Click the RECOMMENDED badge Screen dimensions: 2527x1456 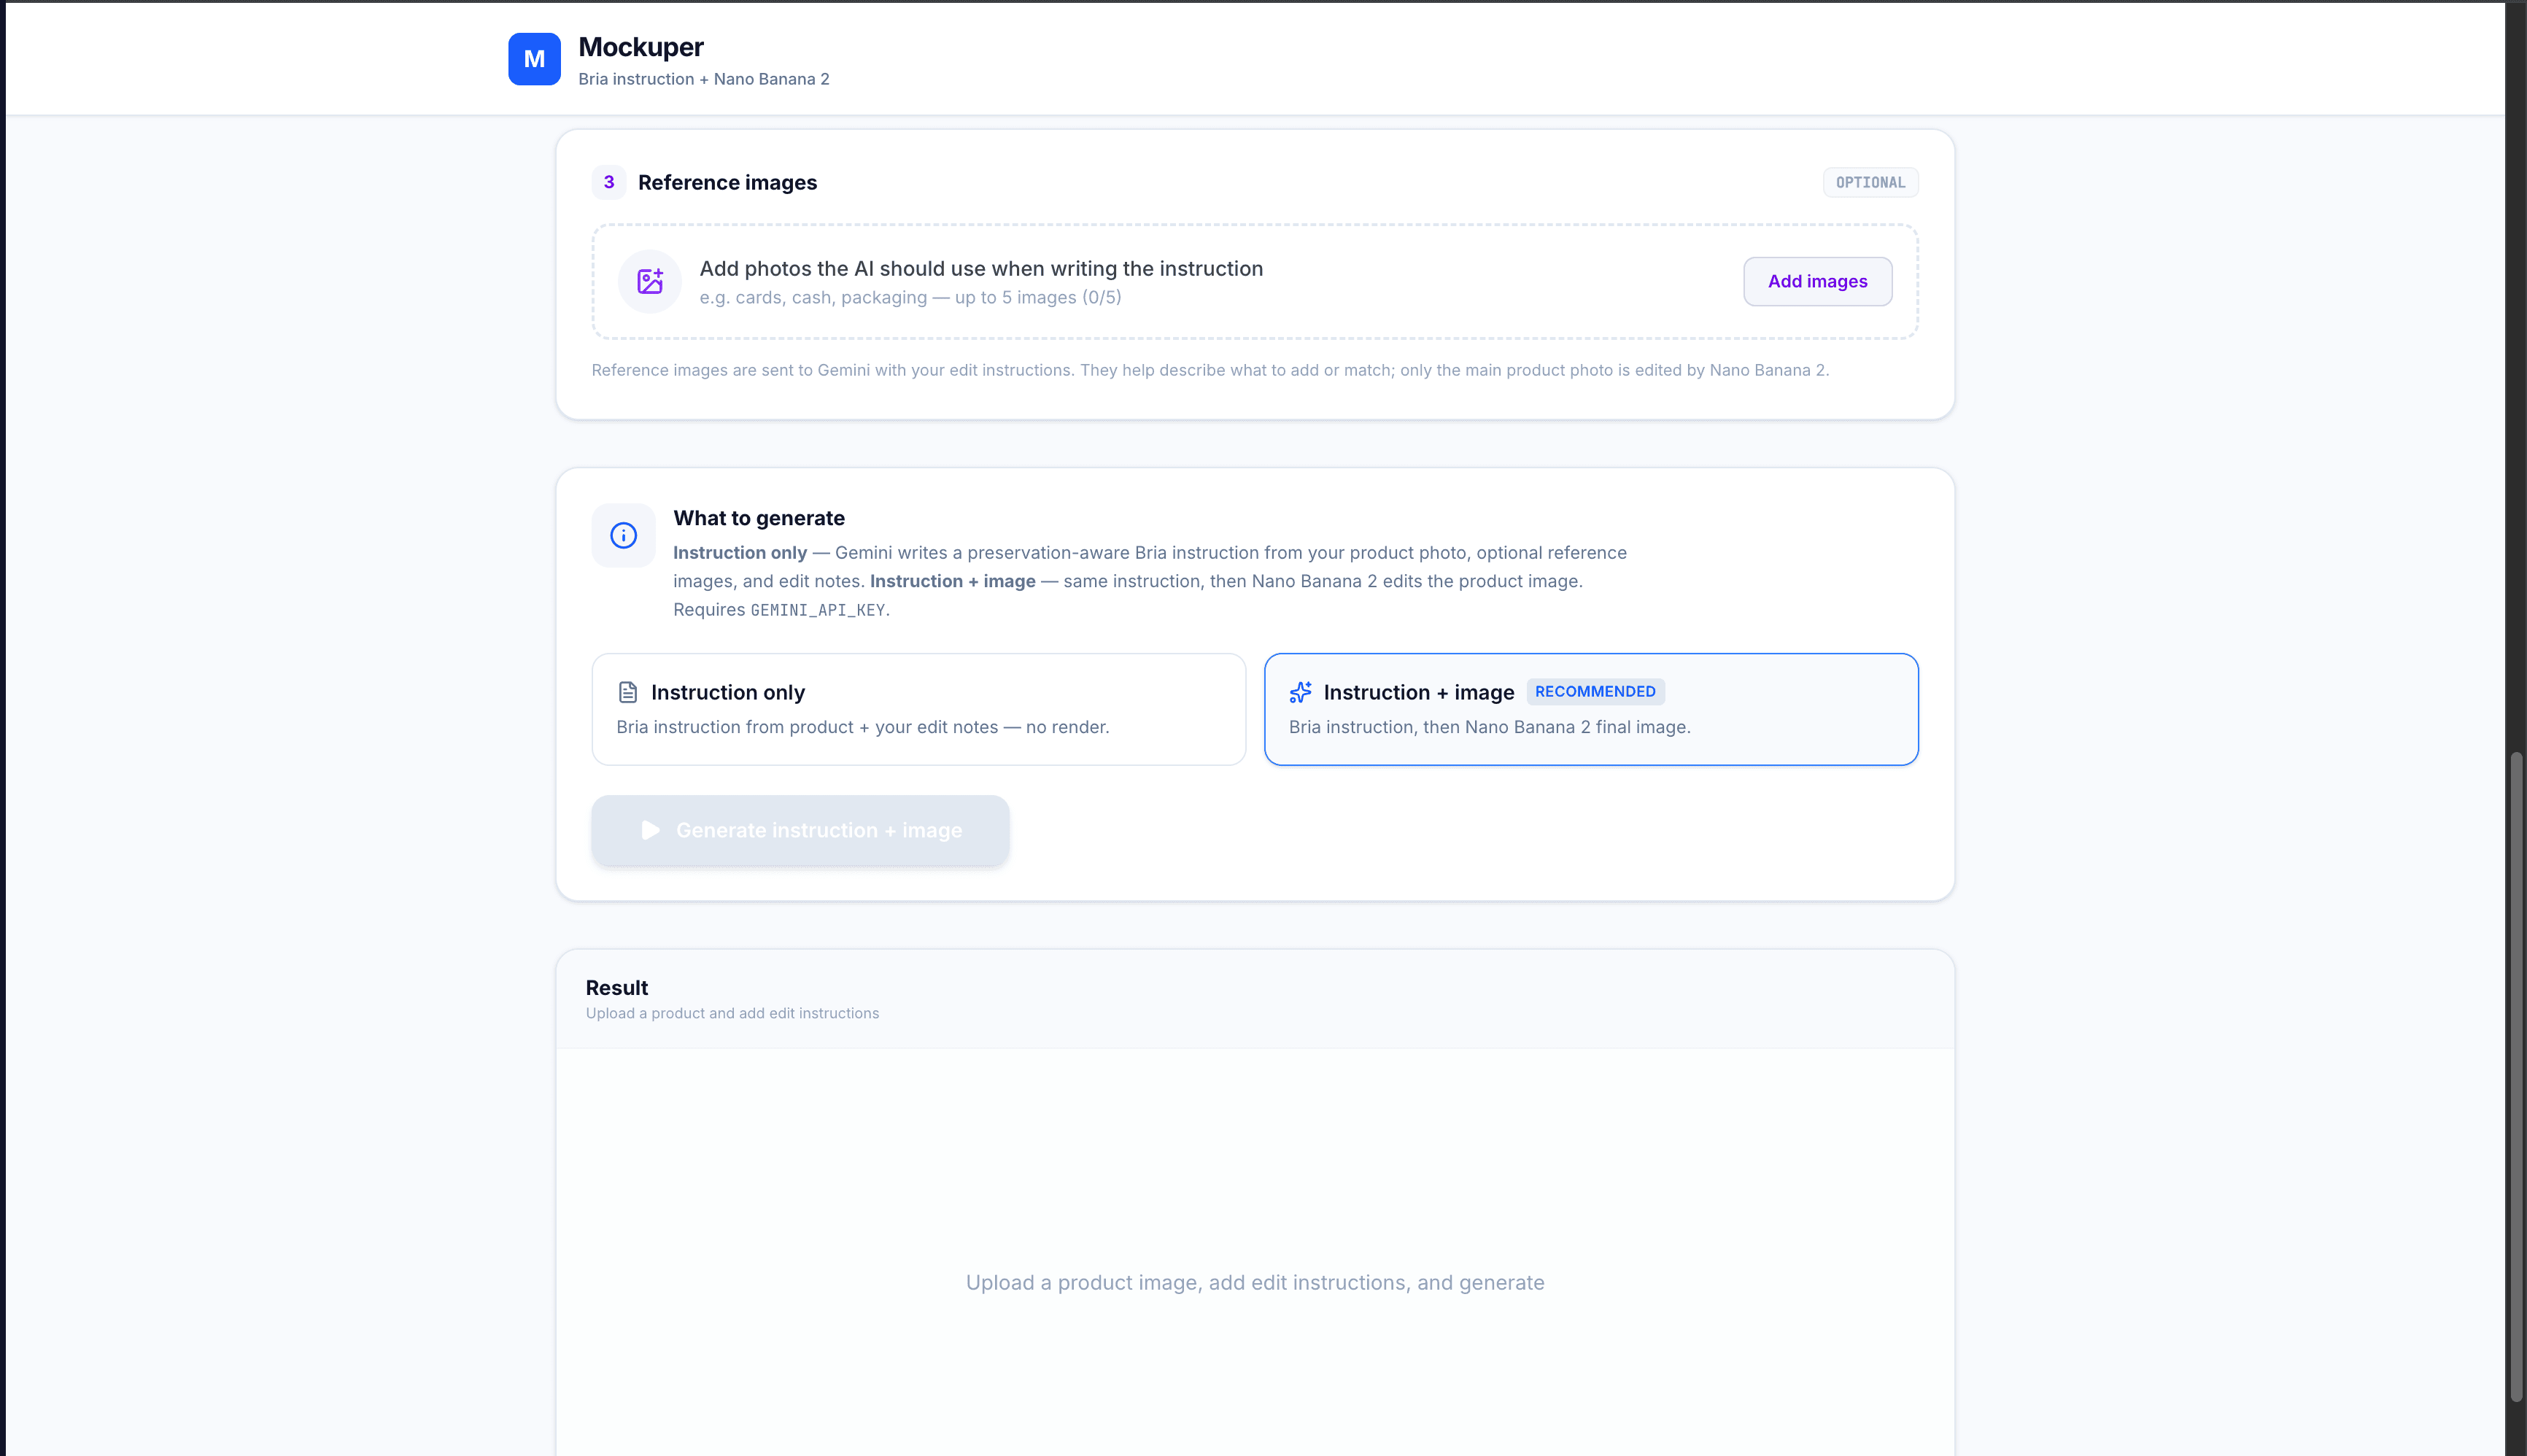point(1595,692)
